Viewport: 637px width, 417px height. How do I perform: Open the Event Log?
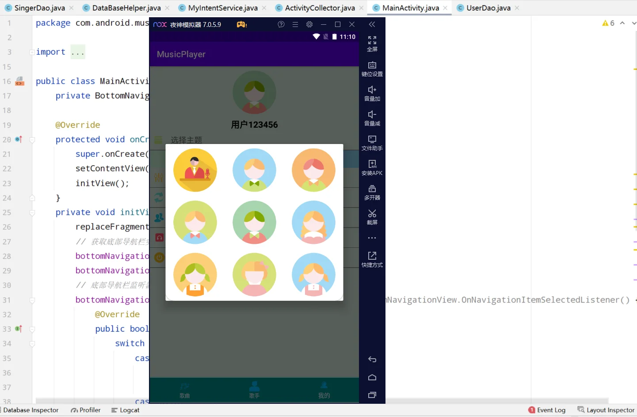547,410
